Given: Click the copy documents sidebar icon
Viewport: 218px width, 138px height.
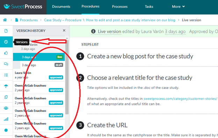Looking at the screenshot, I should click(6, 97).
